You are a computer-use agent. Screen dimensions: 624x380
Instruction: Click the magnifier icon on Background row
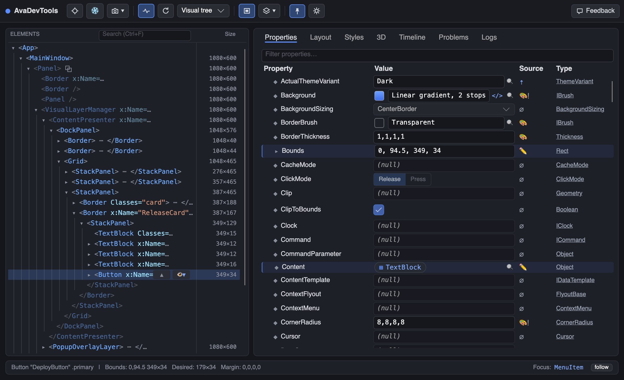click(x=510, y=95)
